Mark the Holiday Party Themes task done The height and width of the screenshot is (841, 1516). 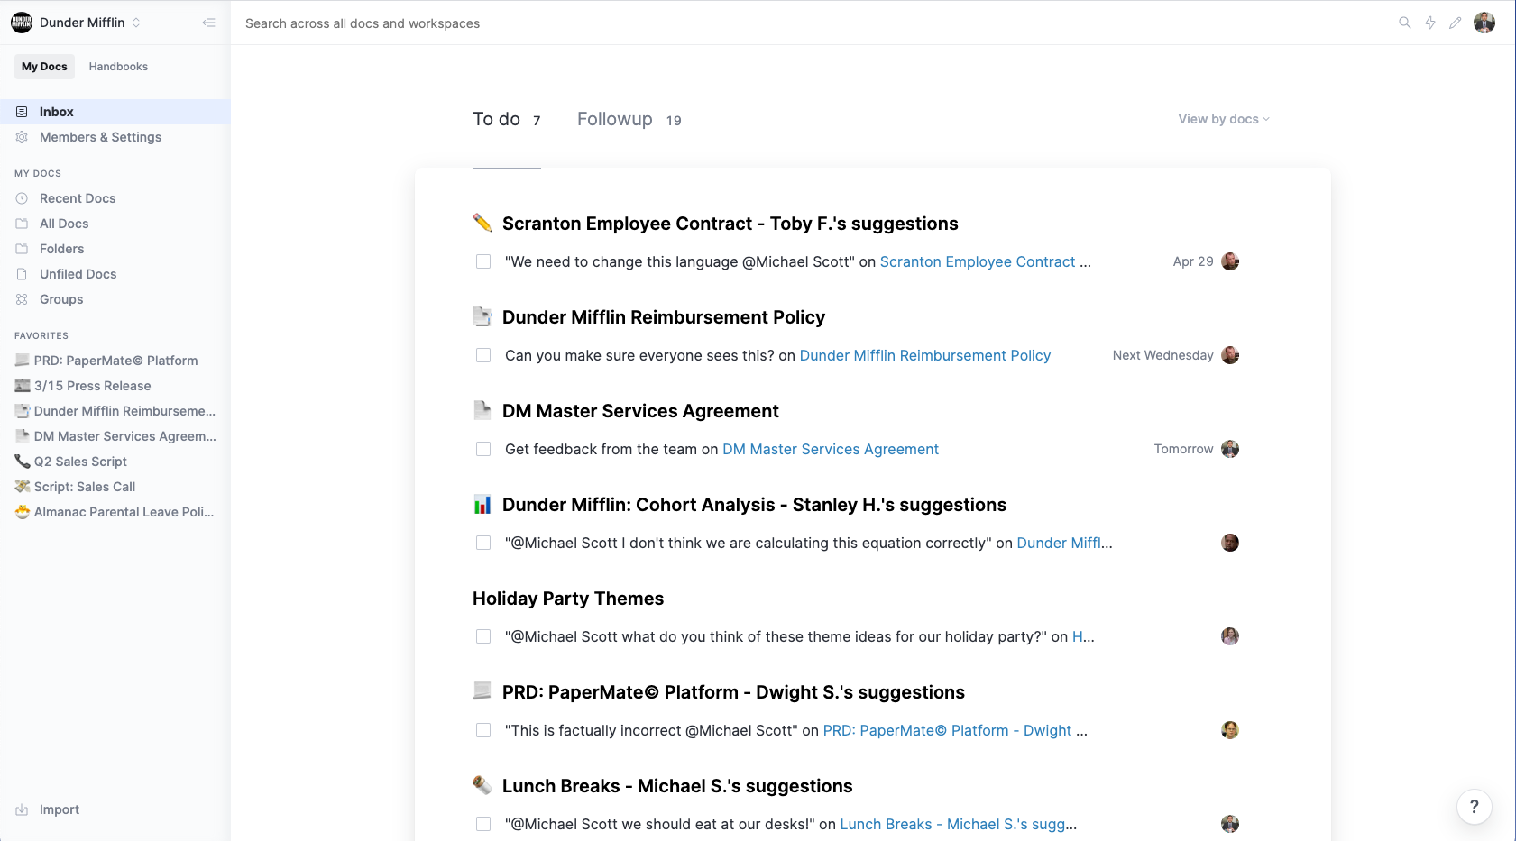[x=483, y=636]
